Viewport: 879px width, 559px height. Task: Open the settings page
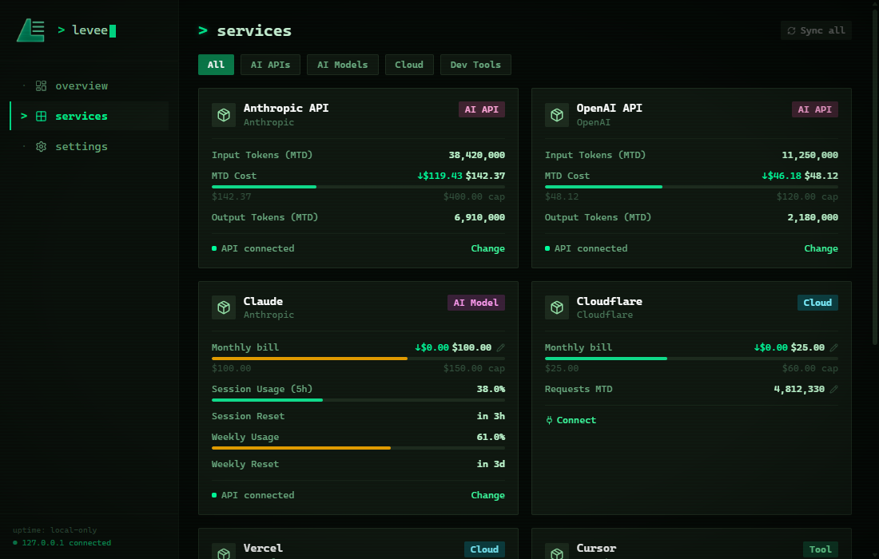coord(89,146)
